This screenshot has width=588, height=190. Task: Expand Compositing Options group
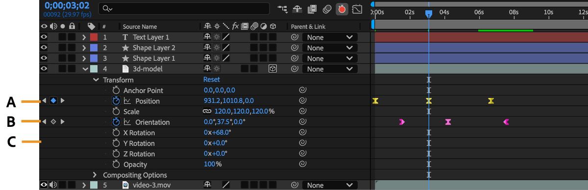(95, 175)
